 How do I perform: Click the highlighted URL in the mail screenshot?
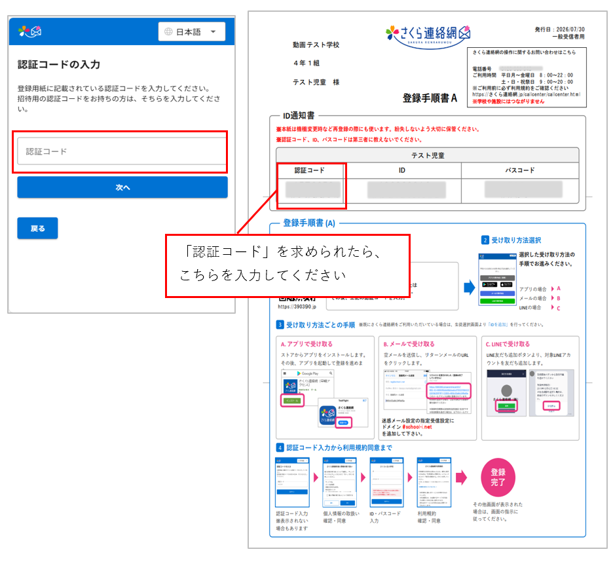[449, 390]
